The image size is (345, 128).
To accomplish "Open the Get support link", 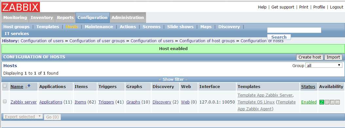I will click(282, 7).
